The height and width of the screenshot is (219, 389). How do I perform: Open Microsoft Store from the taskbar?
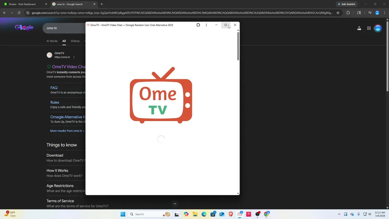213,214
